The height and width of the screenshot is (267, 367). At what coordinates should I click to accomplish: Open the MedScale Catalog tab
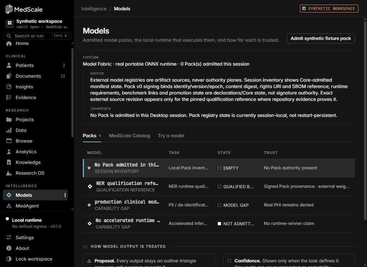pos(130,136)
